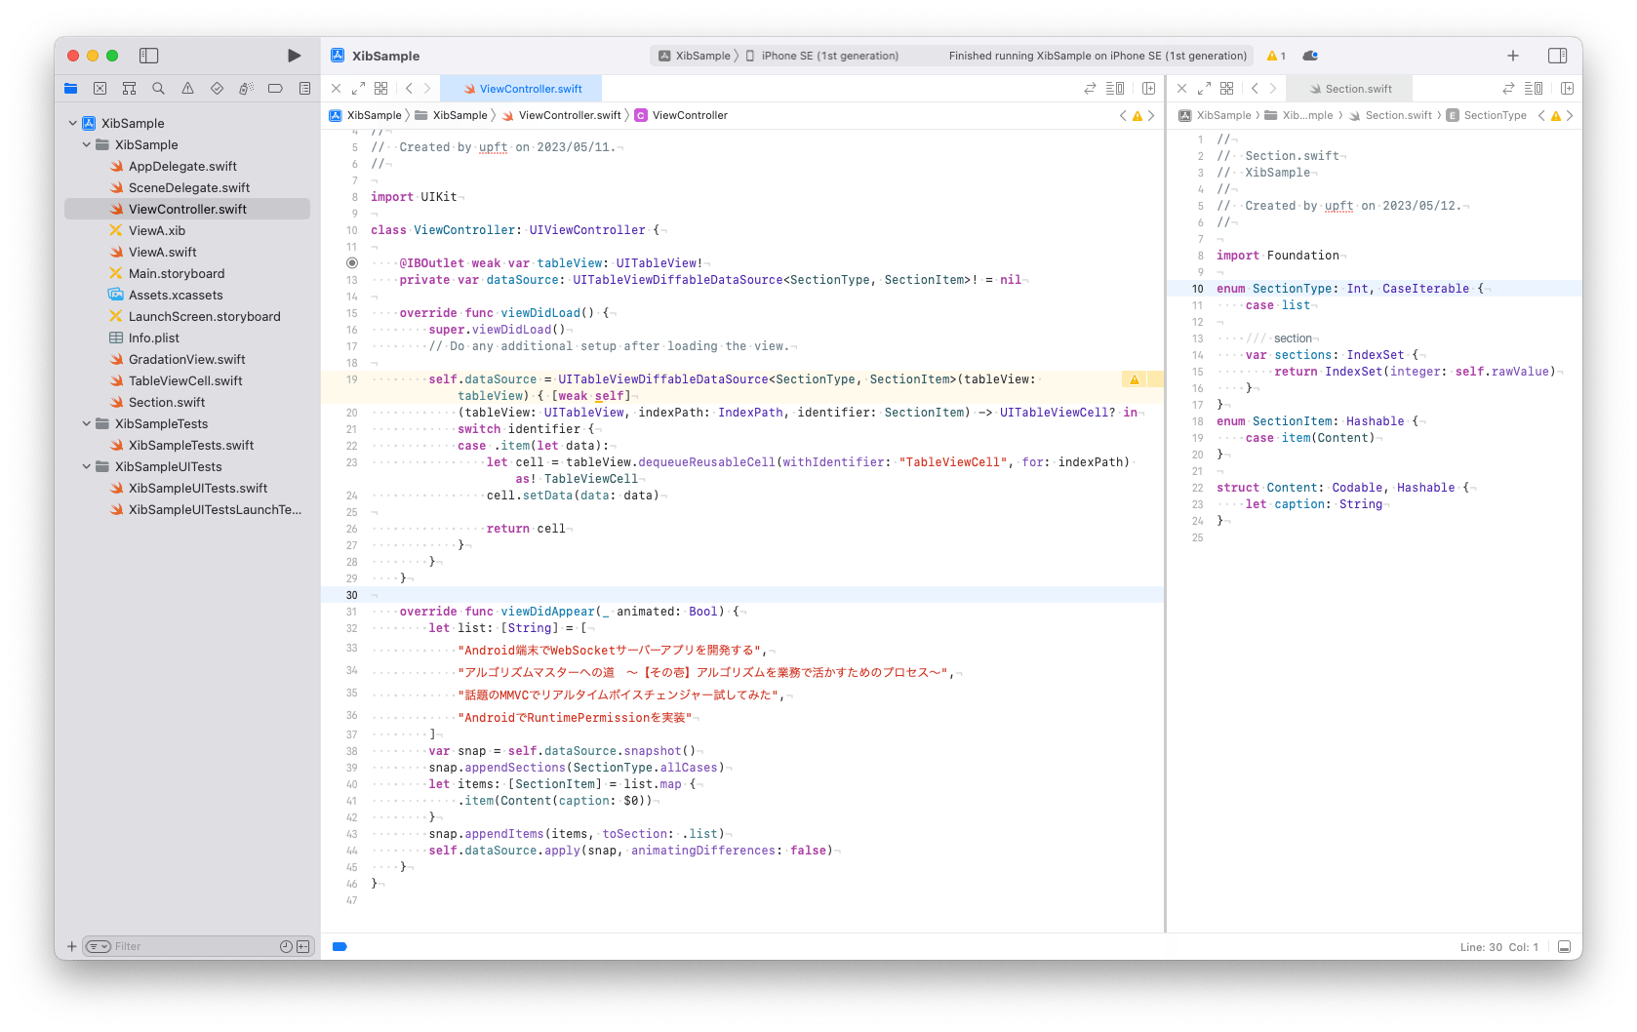1637x1032 pixels.
Task: Open the Report navigator
Action: 304,89
